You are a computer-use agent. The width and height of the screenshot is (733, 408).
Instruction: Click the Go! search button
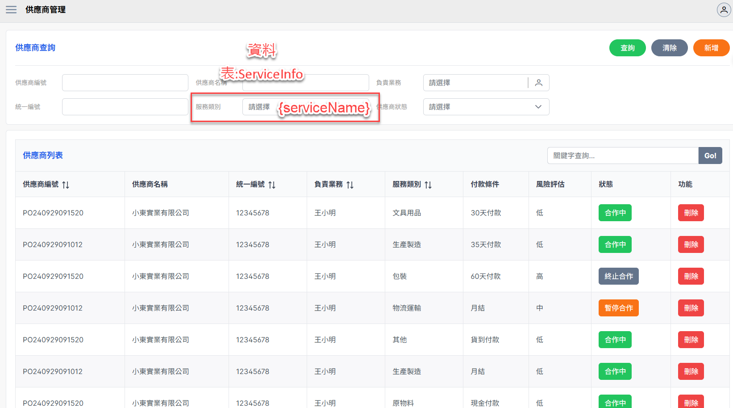tap(710, 156)
